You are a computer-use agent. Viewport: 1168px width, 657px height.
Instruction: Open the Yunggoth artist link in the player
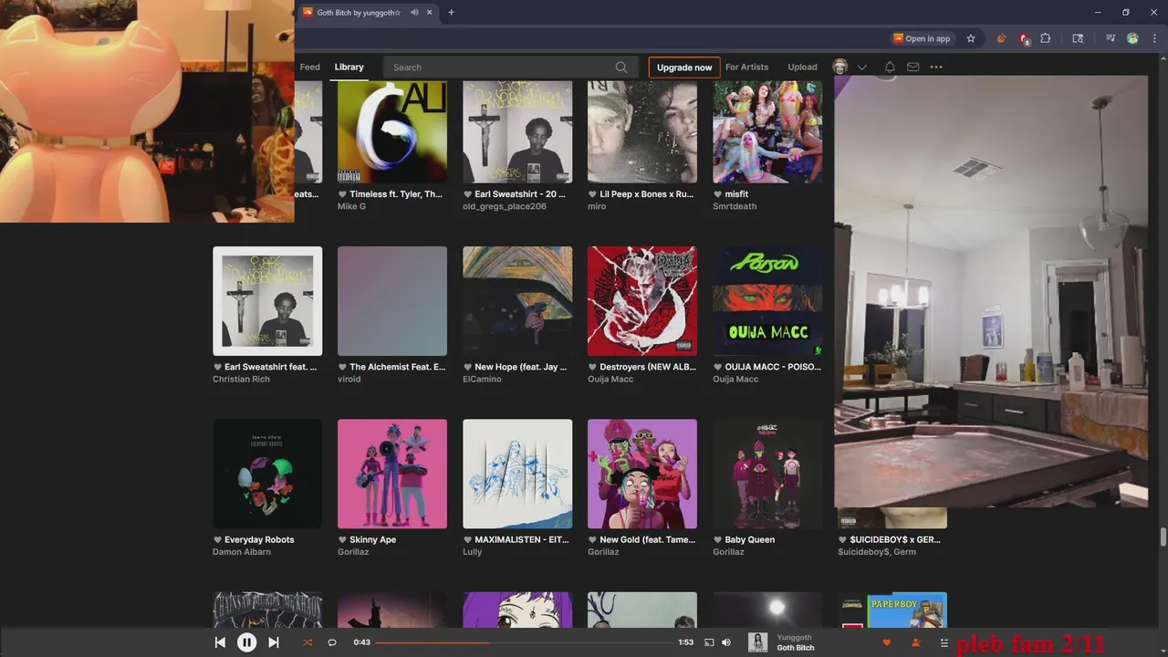point(794,638)
